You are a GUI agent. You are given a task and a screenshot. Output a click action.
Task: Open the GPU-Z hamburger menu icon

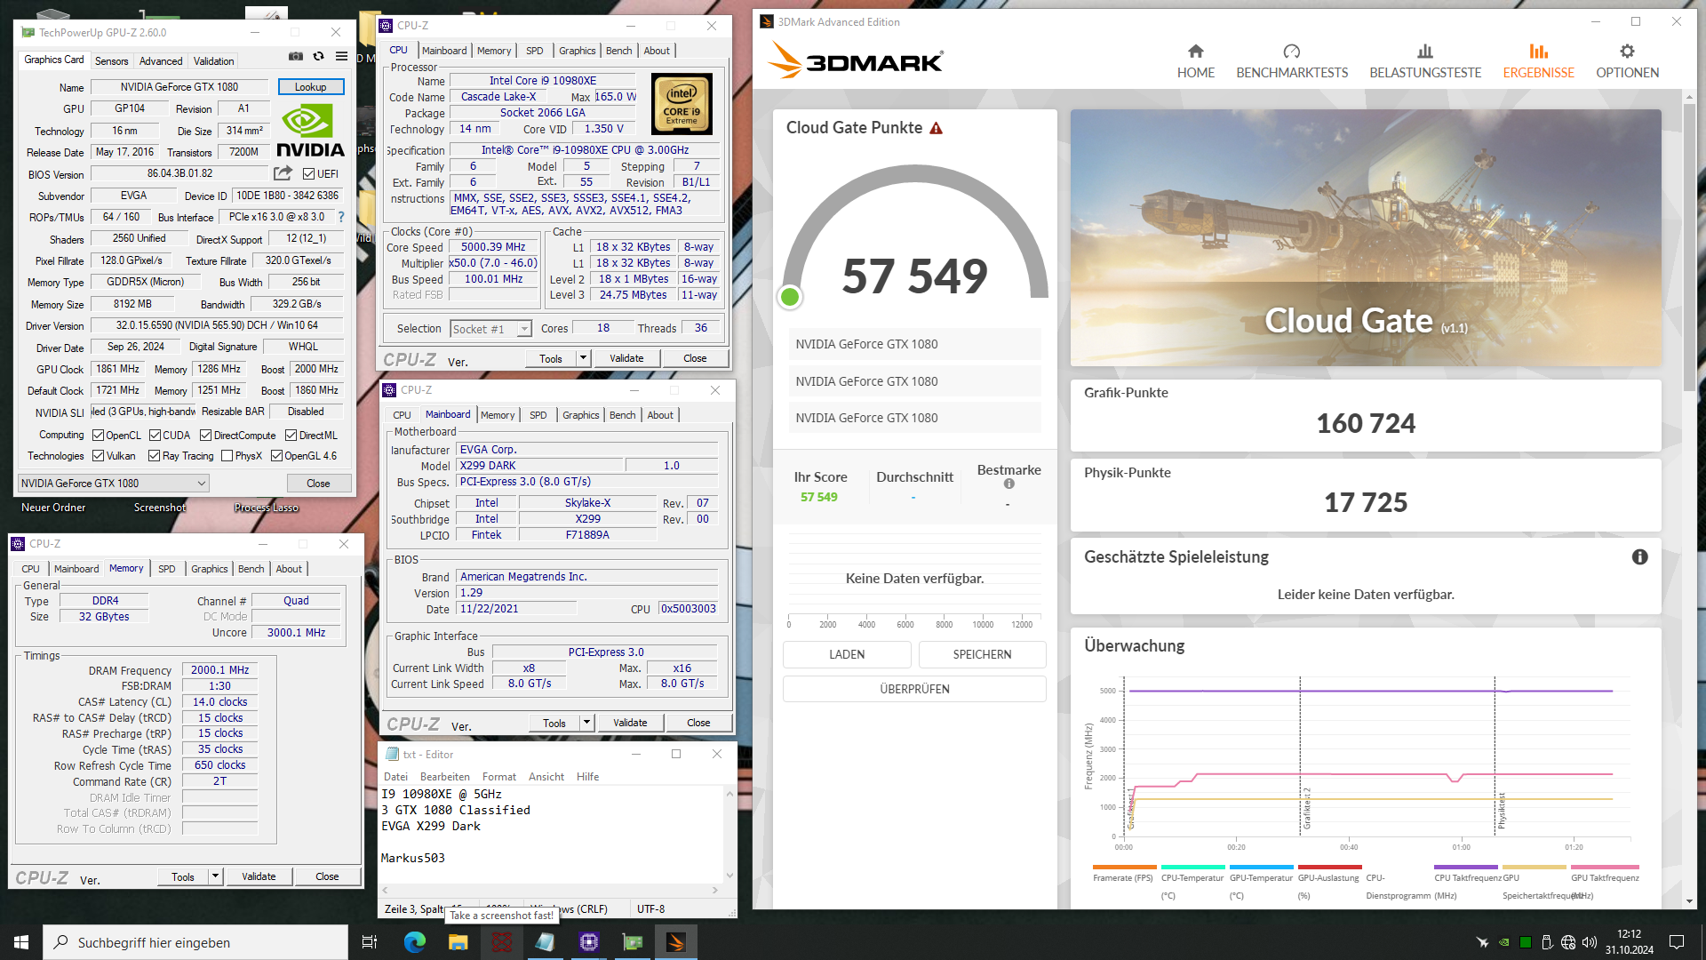tap(341, 57)
